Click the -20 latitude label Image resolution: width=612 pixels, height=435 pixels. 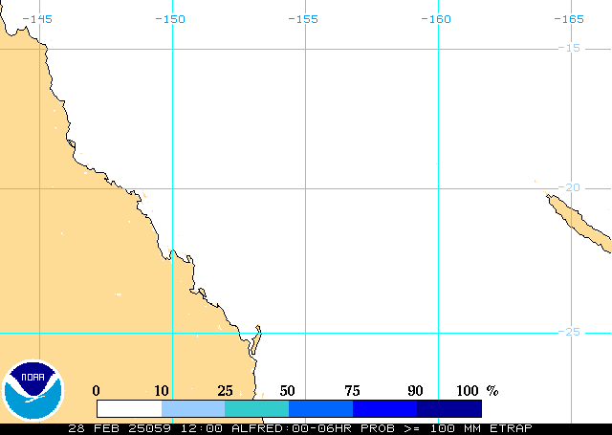coord(570,187)
